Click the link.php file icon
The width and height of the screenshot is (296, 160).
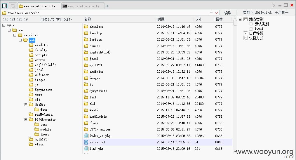click(86, 149)
